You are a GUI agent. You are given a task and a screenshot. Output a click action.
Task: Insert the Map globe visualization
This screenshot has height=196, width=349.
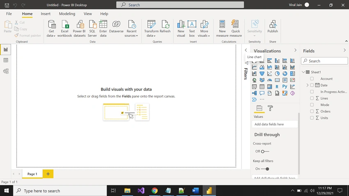255,80
